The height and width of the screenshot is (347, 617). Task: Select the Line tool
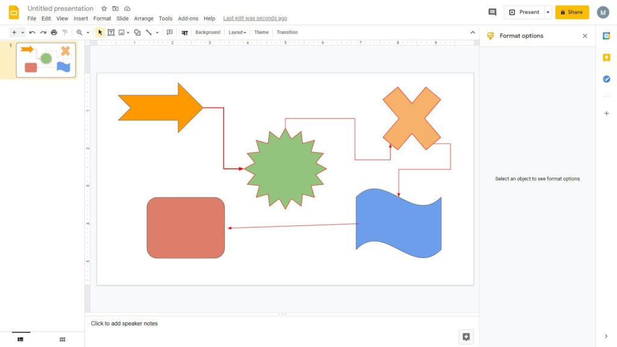(x=149, y=33)
